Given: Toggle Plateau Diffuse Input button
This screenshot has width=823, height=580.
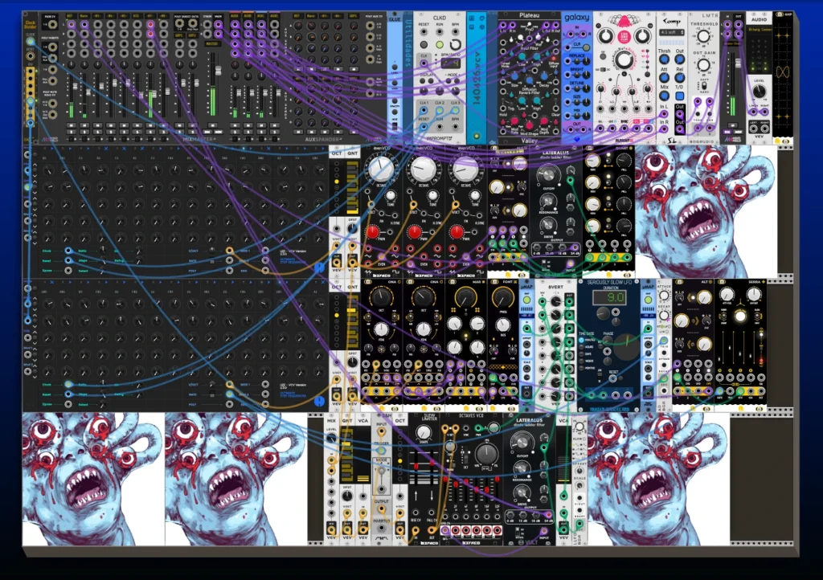Looking at the screenshot, I should 554,58.
